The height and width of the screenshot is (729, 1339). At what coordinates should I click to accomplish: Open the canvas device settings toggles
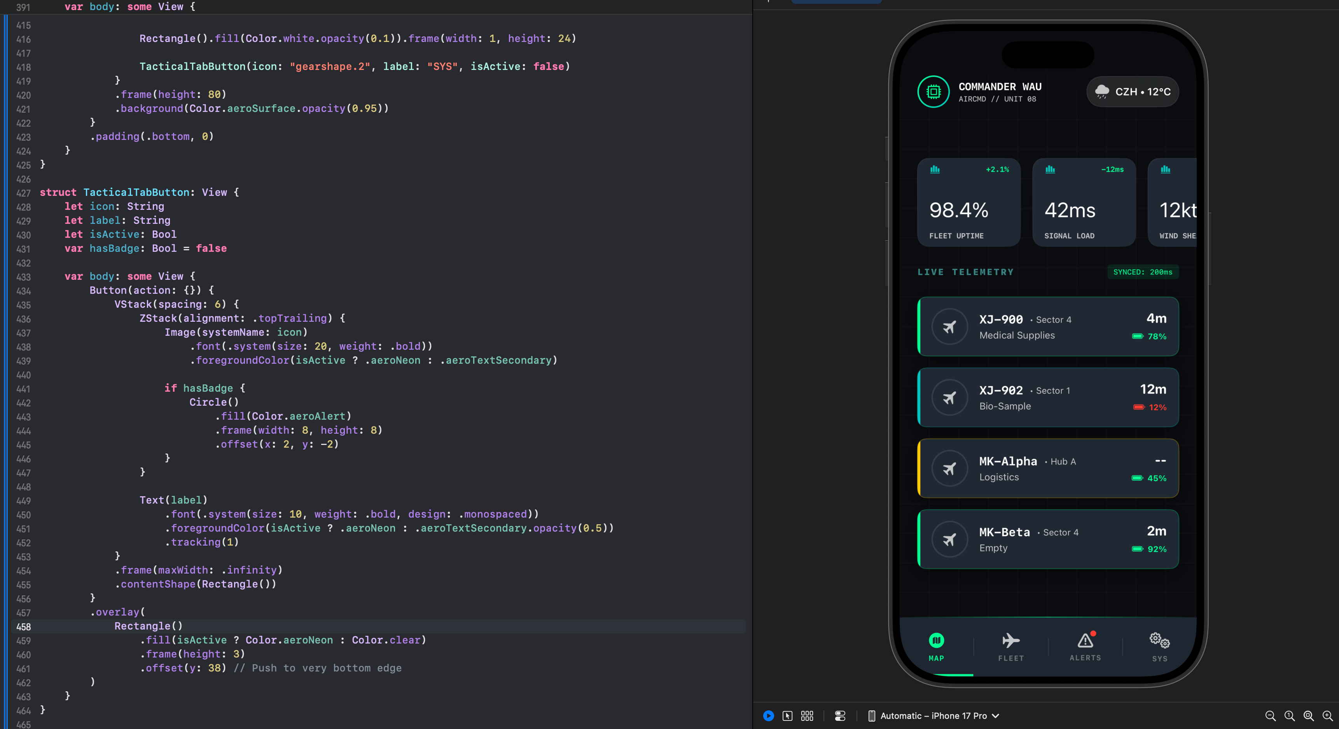click(840, 715)
